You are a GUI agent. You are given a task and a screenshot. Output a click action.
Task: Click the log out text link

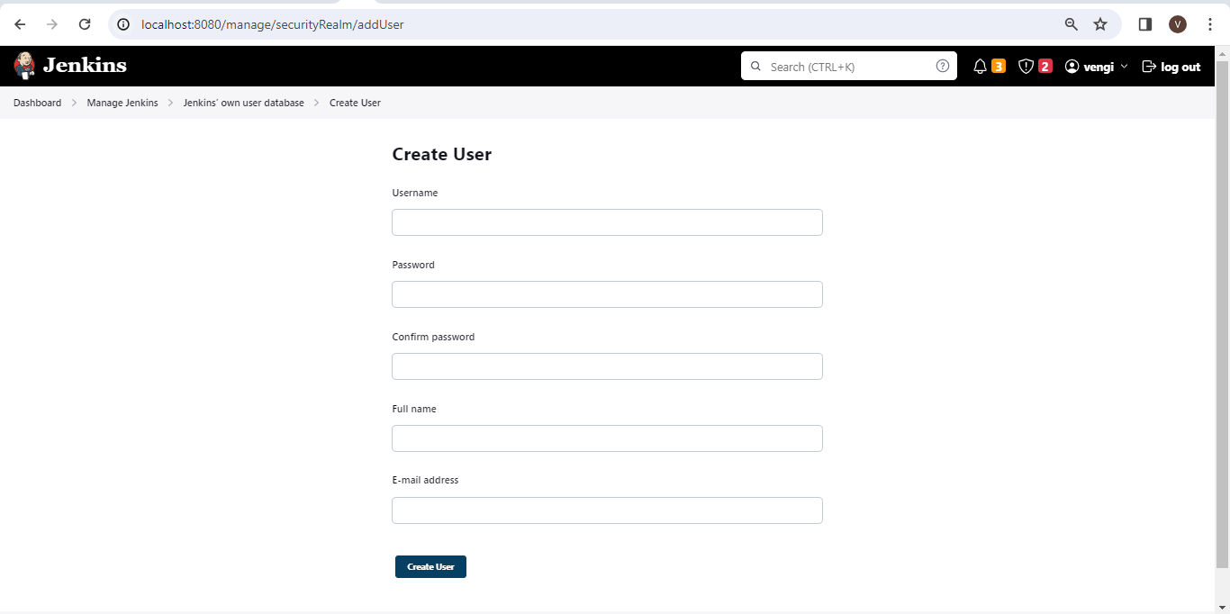[1180, 67]
